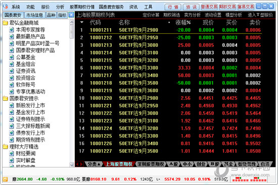Click sidebar scrollbar up arrow

[x=72, y=22]
